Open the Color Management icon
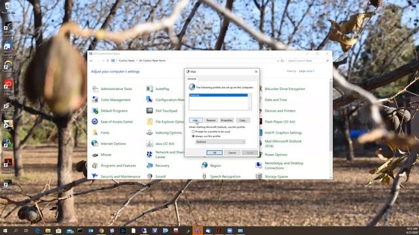 (x=95, y=100)
